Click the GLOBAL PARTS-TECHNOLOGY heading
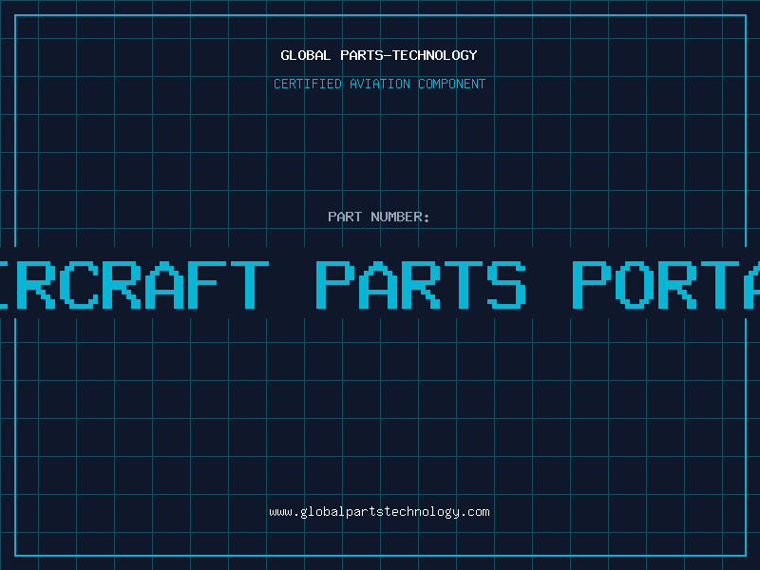This screenshot has width=760, height=570. (x=379, y=55)
